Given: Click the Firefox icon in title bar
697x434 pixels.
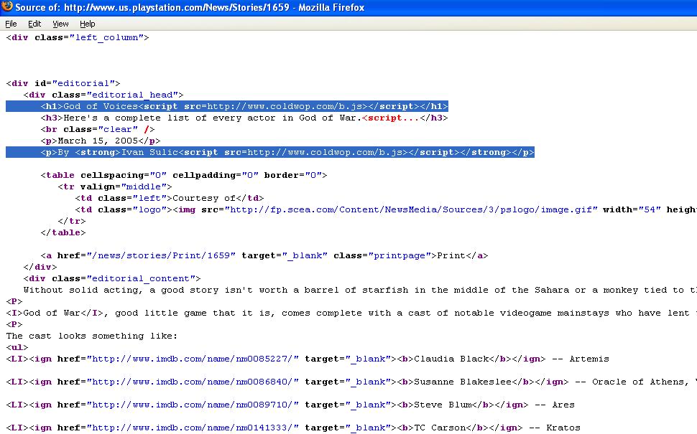Looking at the screenshot, I should point(7,6).
